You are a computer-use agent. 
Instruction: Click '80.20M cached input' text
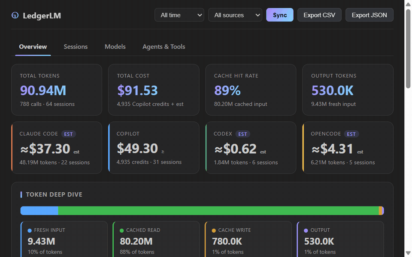click(240, 104)
